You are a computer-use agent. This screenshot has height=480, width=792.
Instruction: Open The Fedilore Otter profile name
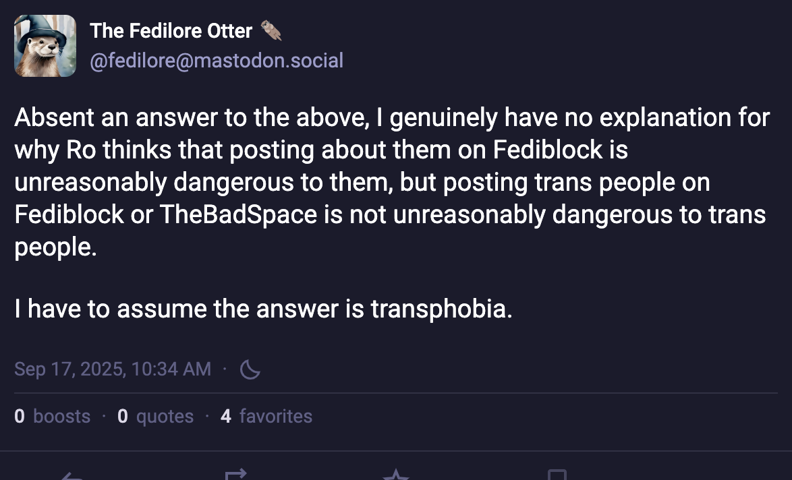171,30
